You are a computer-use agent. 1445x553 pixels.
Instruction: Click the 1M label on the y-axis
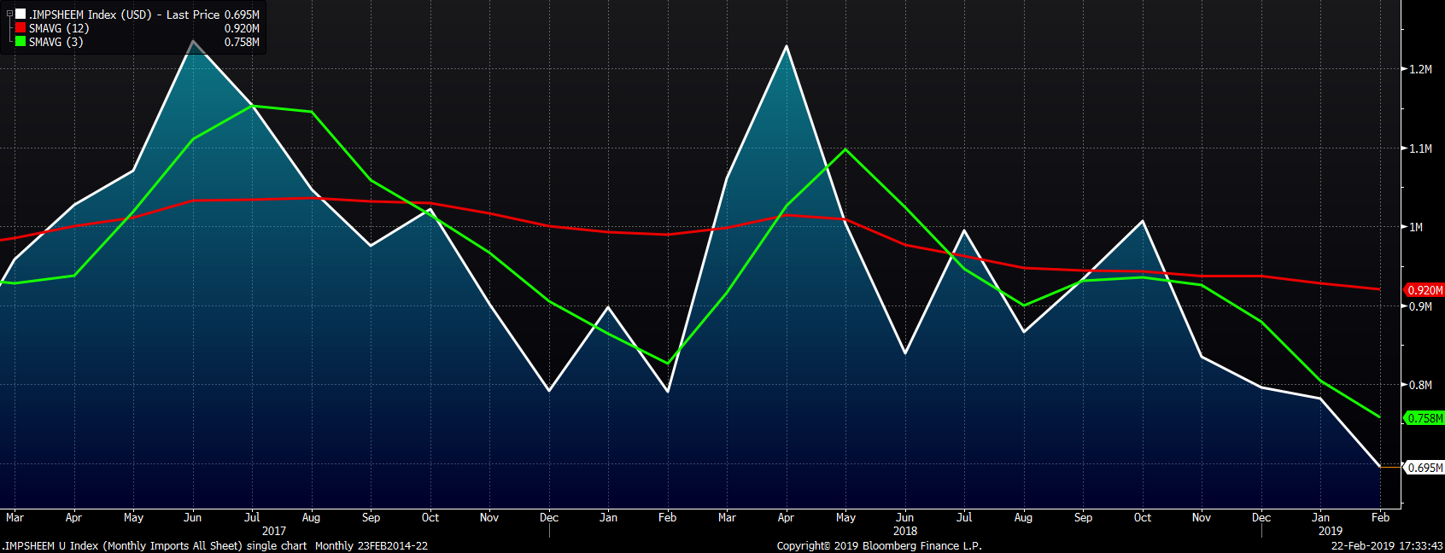[1416, 227]
